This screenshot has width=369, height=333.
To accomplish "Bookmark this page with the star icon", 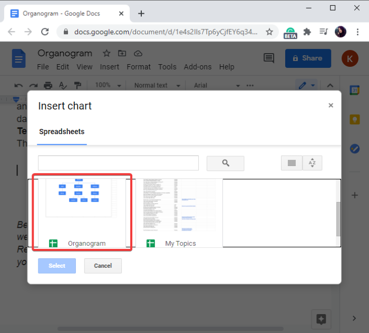I will pyautogui.click(x=269, y=32).
